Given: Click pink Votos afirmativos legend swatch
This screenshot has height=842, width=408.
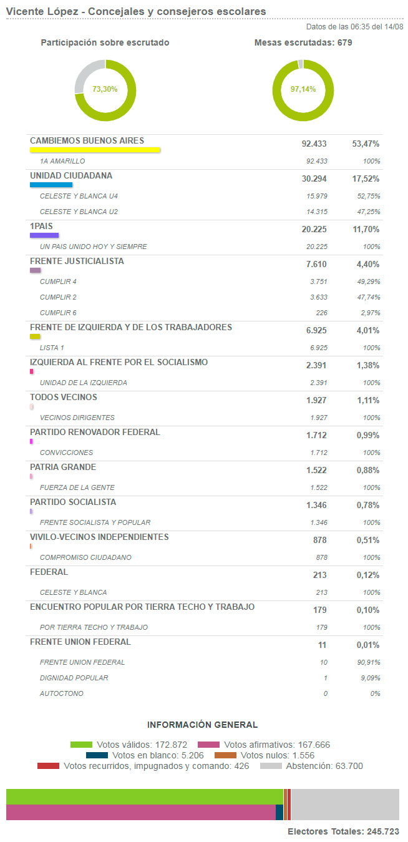Looking at the screenshot, I should (x=208, y=745).
